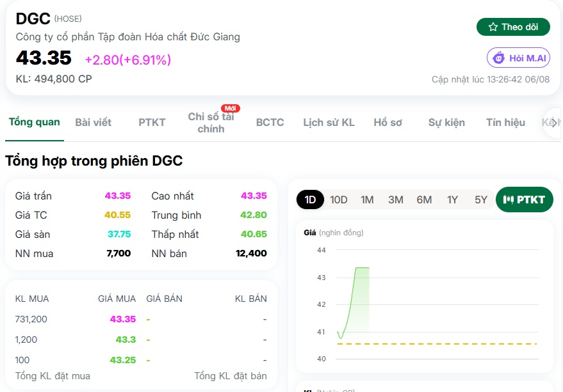Click the Giá TC value 40.55

tap(117, 216)
